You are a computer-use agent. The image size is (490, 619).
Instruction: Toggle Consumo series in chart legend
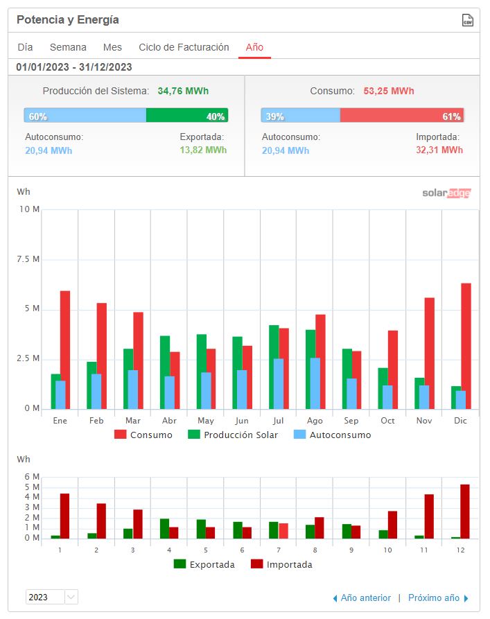click(x=143, y=435)
